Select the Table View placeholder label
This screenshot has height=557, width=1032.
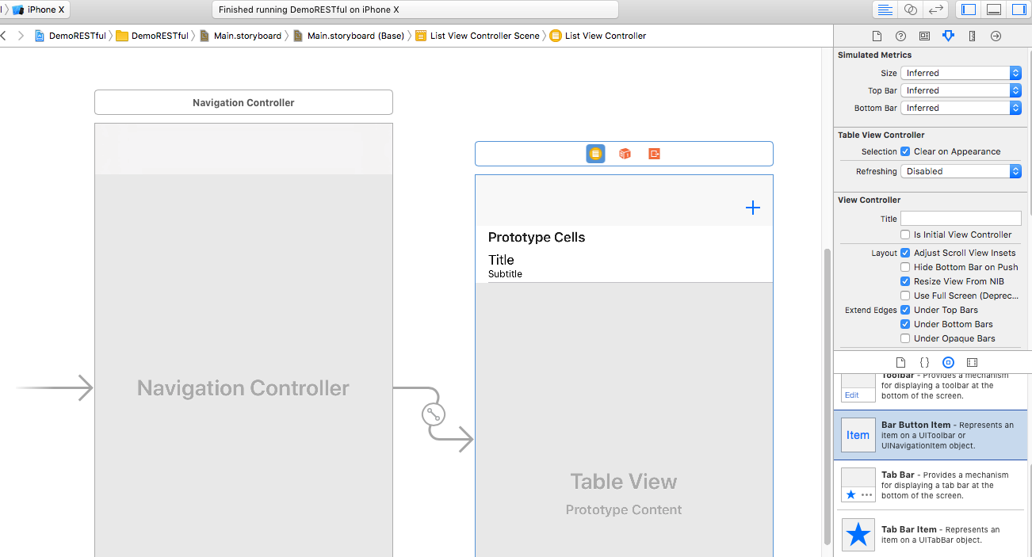624,482
